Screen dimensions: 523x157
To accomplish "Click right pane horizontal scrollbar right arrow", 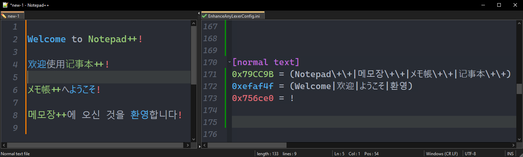I will 513,145.
